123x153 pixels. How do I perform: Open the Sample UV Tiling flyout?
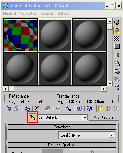point(117,47)
